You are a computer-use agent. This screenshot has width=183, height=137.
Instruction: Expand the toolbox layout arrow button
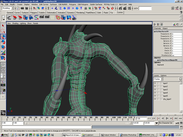tap(3, 97)
